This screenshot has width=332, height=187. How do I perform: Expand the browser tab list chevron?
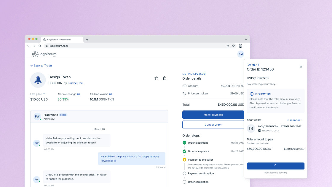tap(246, 40)
